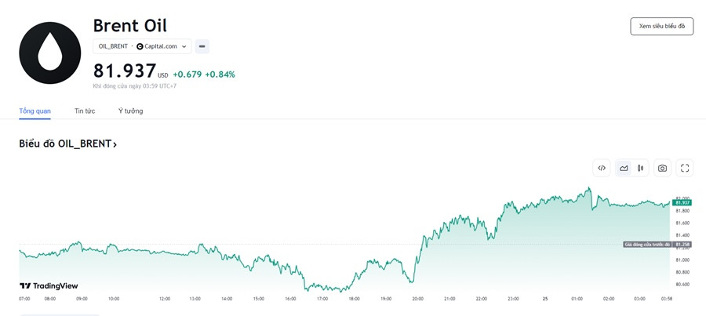Click the current price label 81.937 on the axis
This screenshot has width=706, height=316.
tap(681, 202)
